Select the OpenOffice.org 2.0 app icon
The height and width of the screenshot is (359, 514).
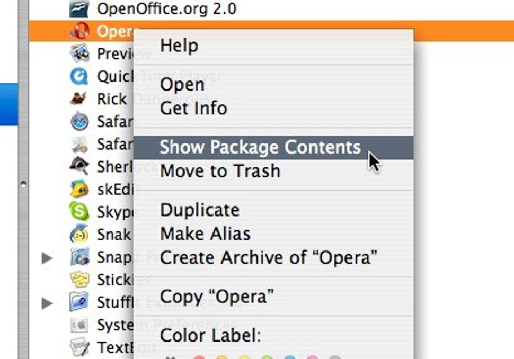[79, 8]
